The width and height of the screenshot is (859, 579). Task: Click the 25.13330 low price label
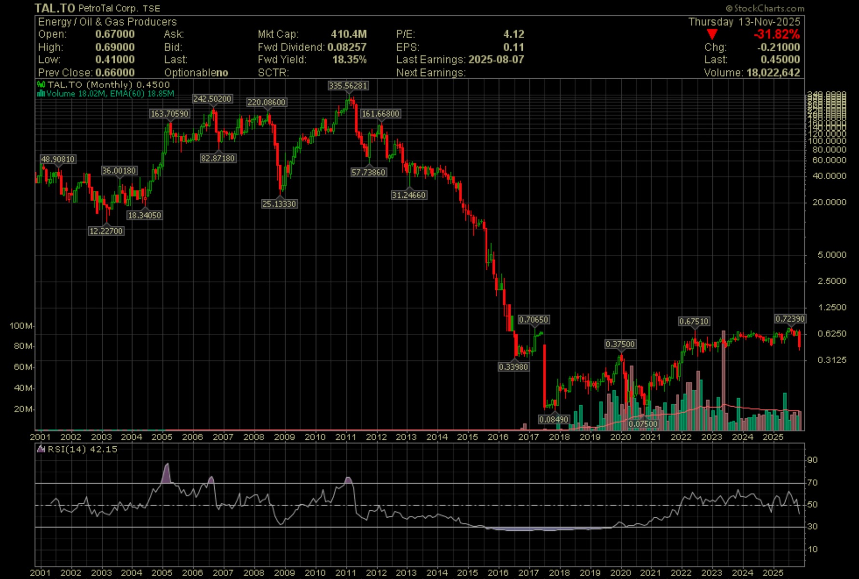click(279, 204)
